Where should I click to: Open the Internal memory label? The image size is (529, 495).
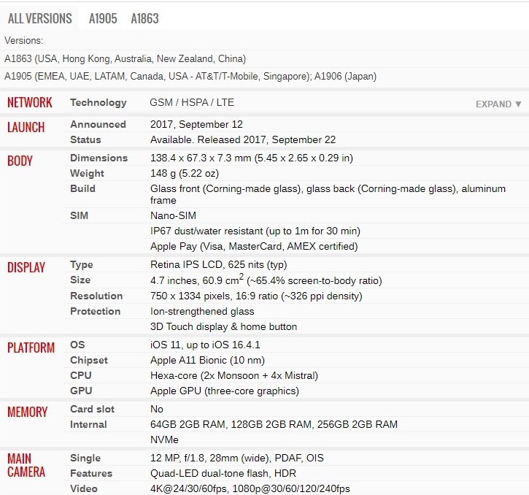tap(88, 424)
